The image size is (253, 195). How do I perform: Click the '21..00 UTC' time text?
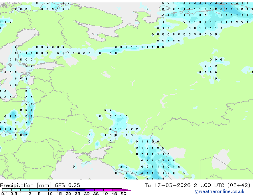point(209,185)
